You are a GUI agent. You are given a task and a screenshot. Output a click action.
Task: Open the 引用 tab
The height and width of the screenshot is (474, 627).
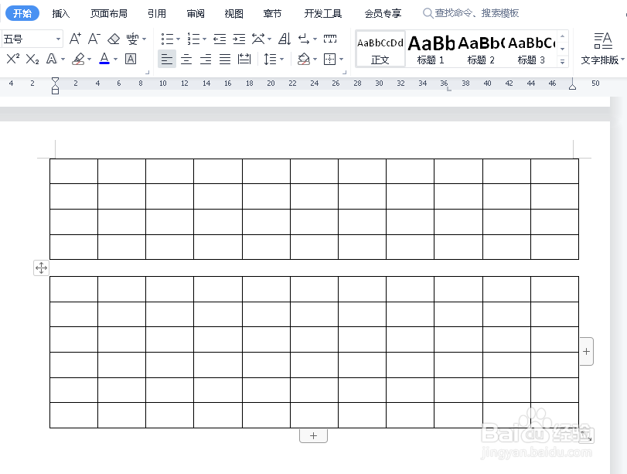pos(157,14)
